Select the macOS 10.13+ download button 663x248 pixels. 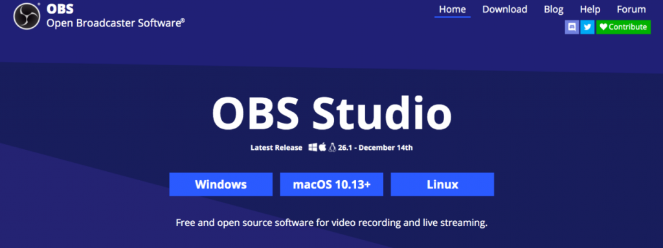point(331,184)
